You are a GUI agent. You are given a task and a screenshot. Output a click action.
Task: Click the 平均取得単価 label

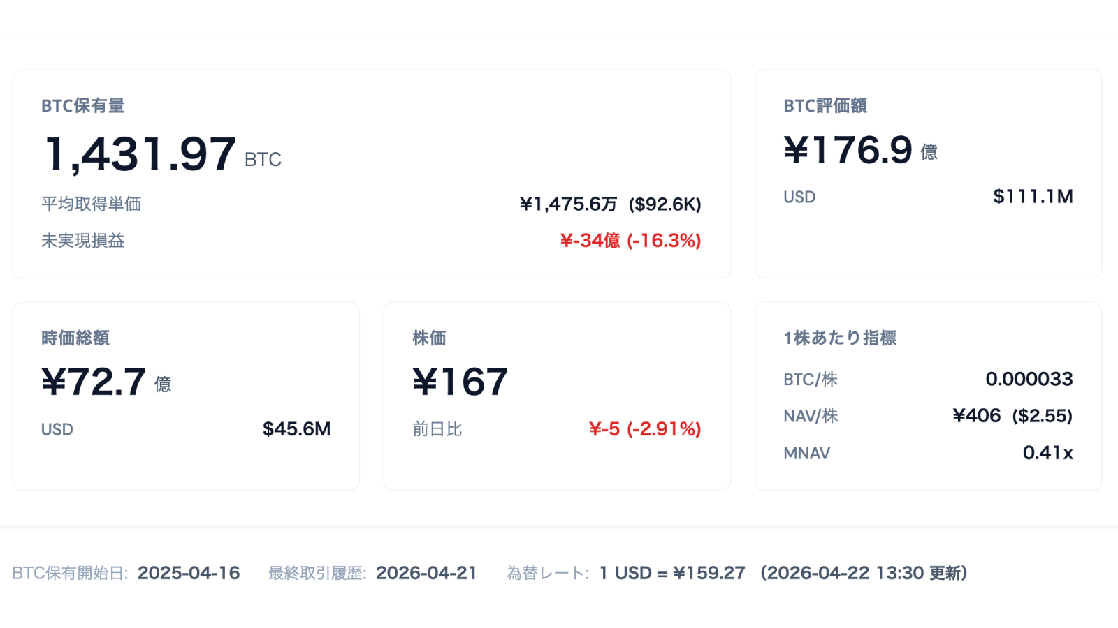[x=91, y=204]
